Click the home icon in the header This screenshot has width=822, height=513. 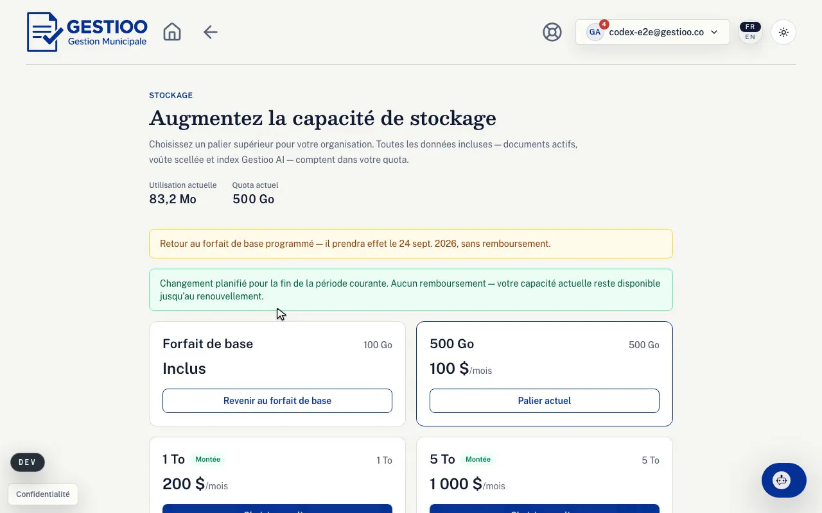click(x=172, y=32)
